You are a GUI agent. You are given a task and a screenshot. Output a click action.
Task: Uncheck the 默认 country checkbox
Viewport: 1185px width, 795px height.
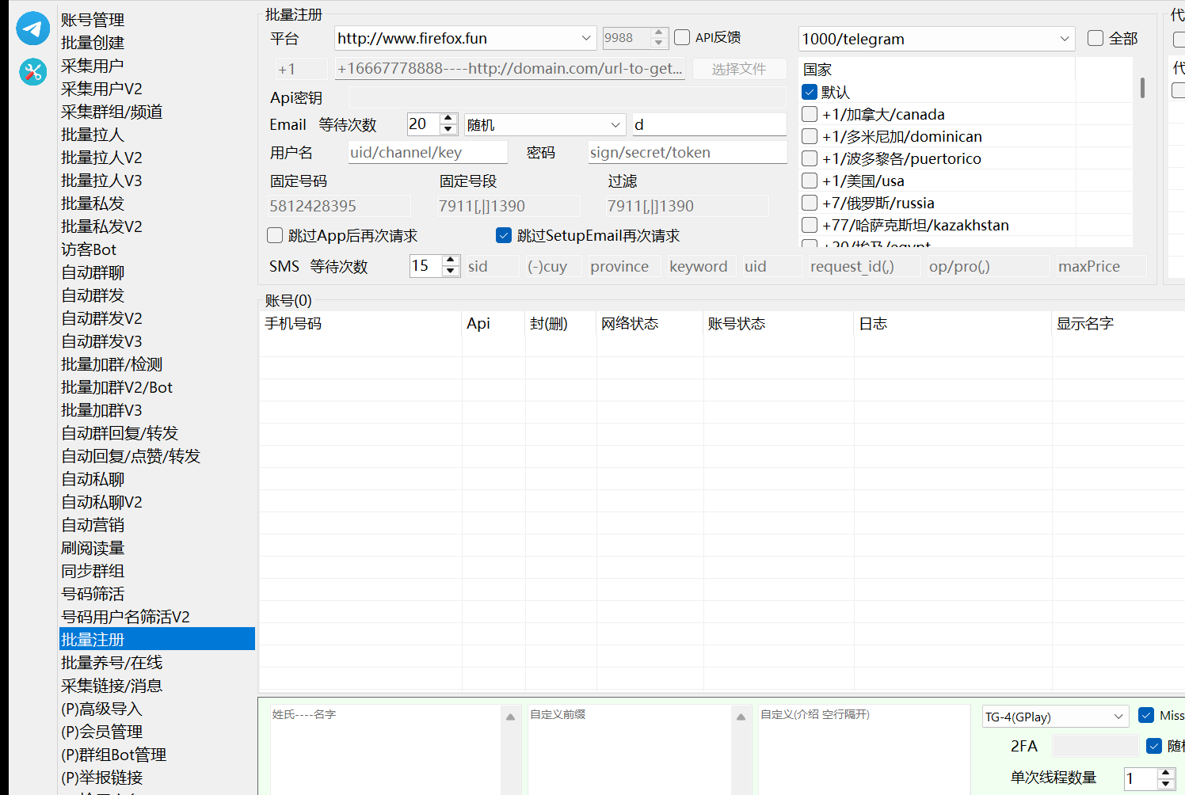tap(810, 92)
